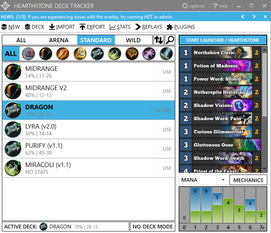The image size is (271, 233).
Task: Click the 7+ mana bar in the chart
Action: [261, 217]
